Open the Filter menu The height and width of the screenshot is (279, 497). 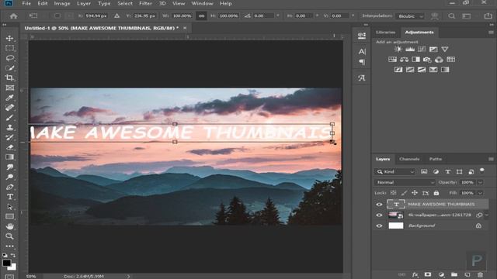point(145,3)
